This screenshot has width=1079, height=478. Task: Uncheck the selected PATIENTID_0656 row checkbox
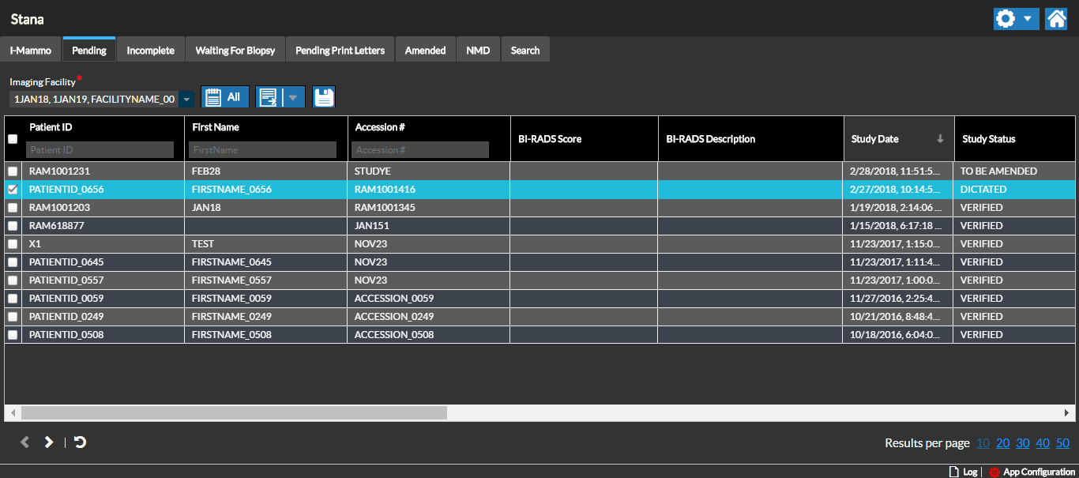click(x=13, y=190)
